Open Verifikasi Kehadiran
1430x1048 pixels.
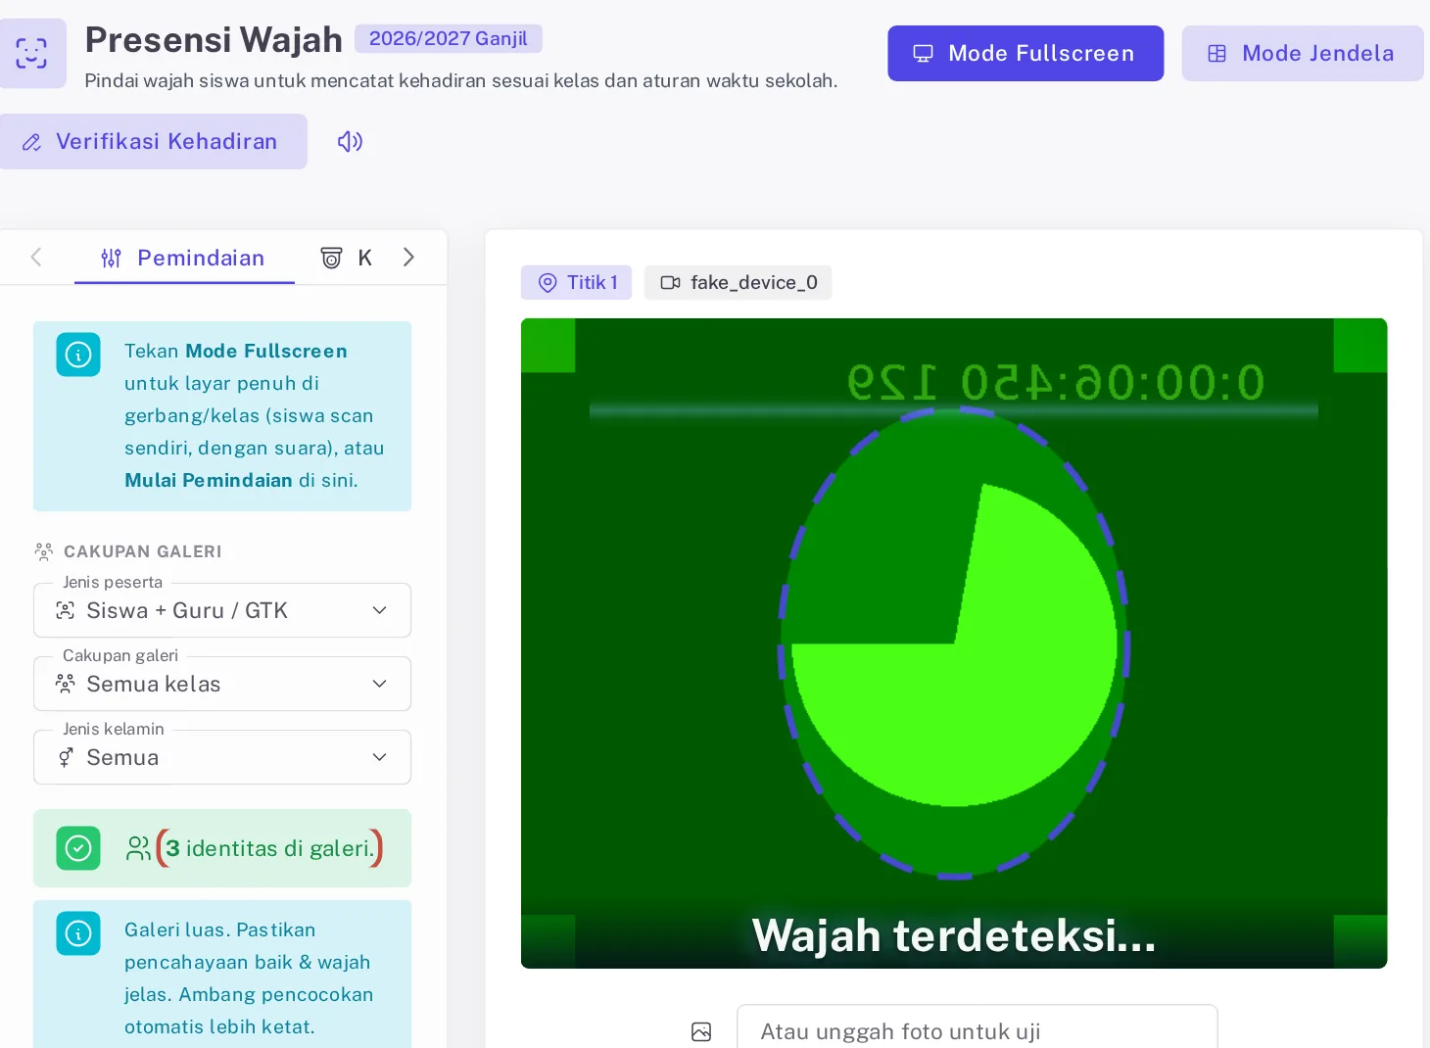tap(152, 141)
